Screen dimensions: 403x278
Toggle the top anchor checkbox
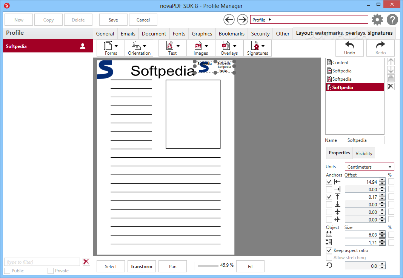(x=329, y=197)
